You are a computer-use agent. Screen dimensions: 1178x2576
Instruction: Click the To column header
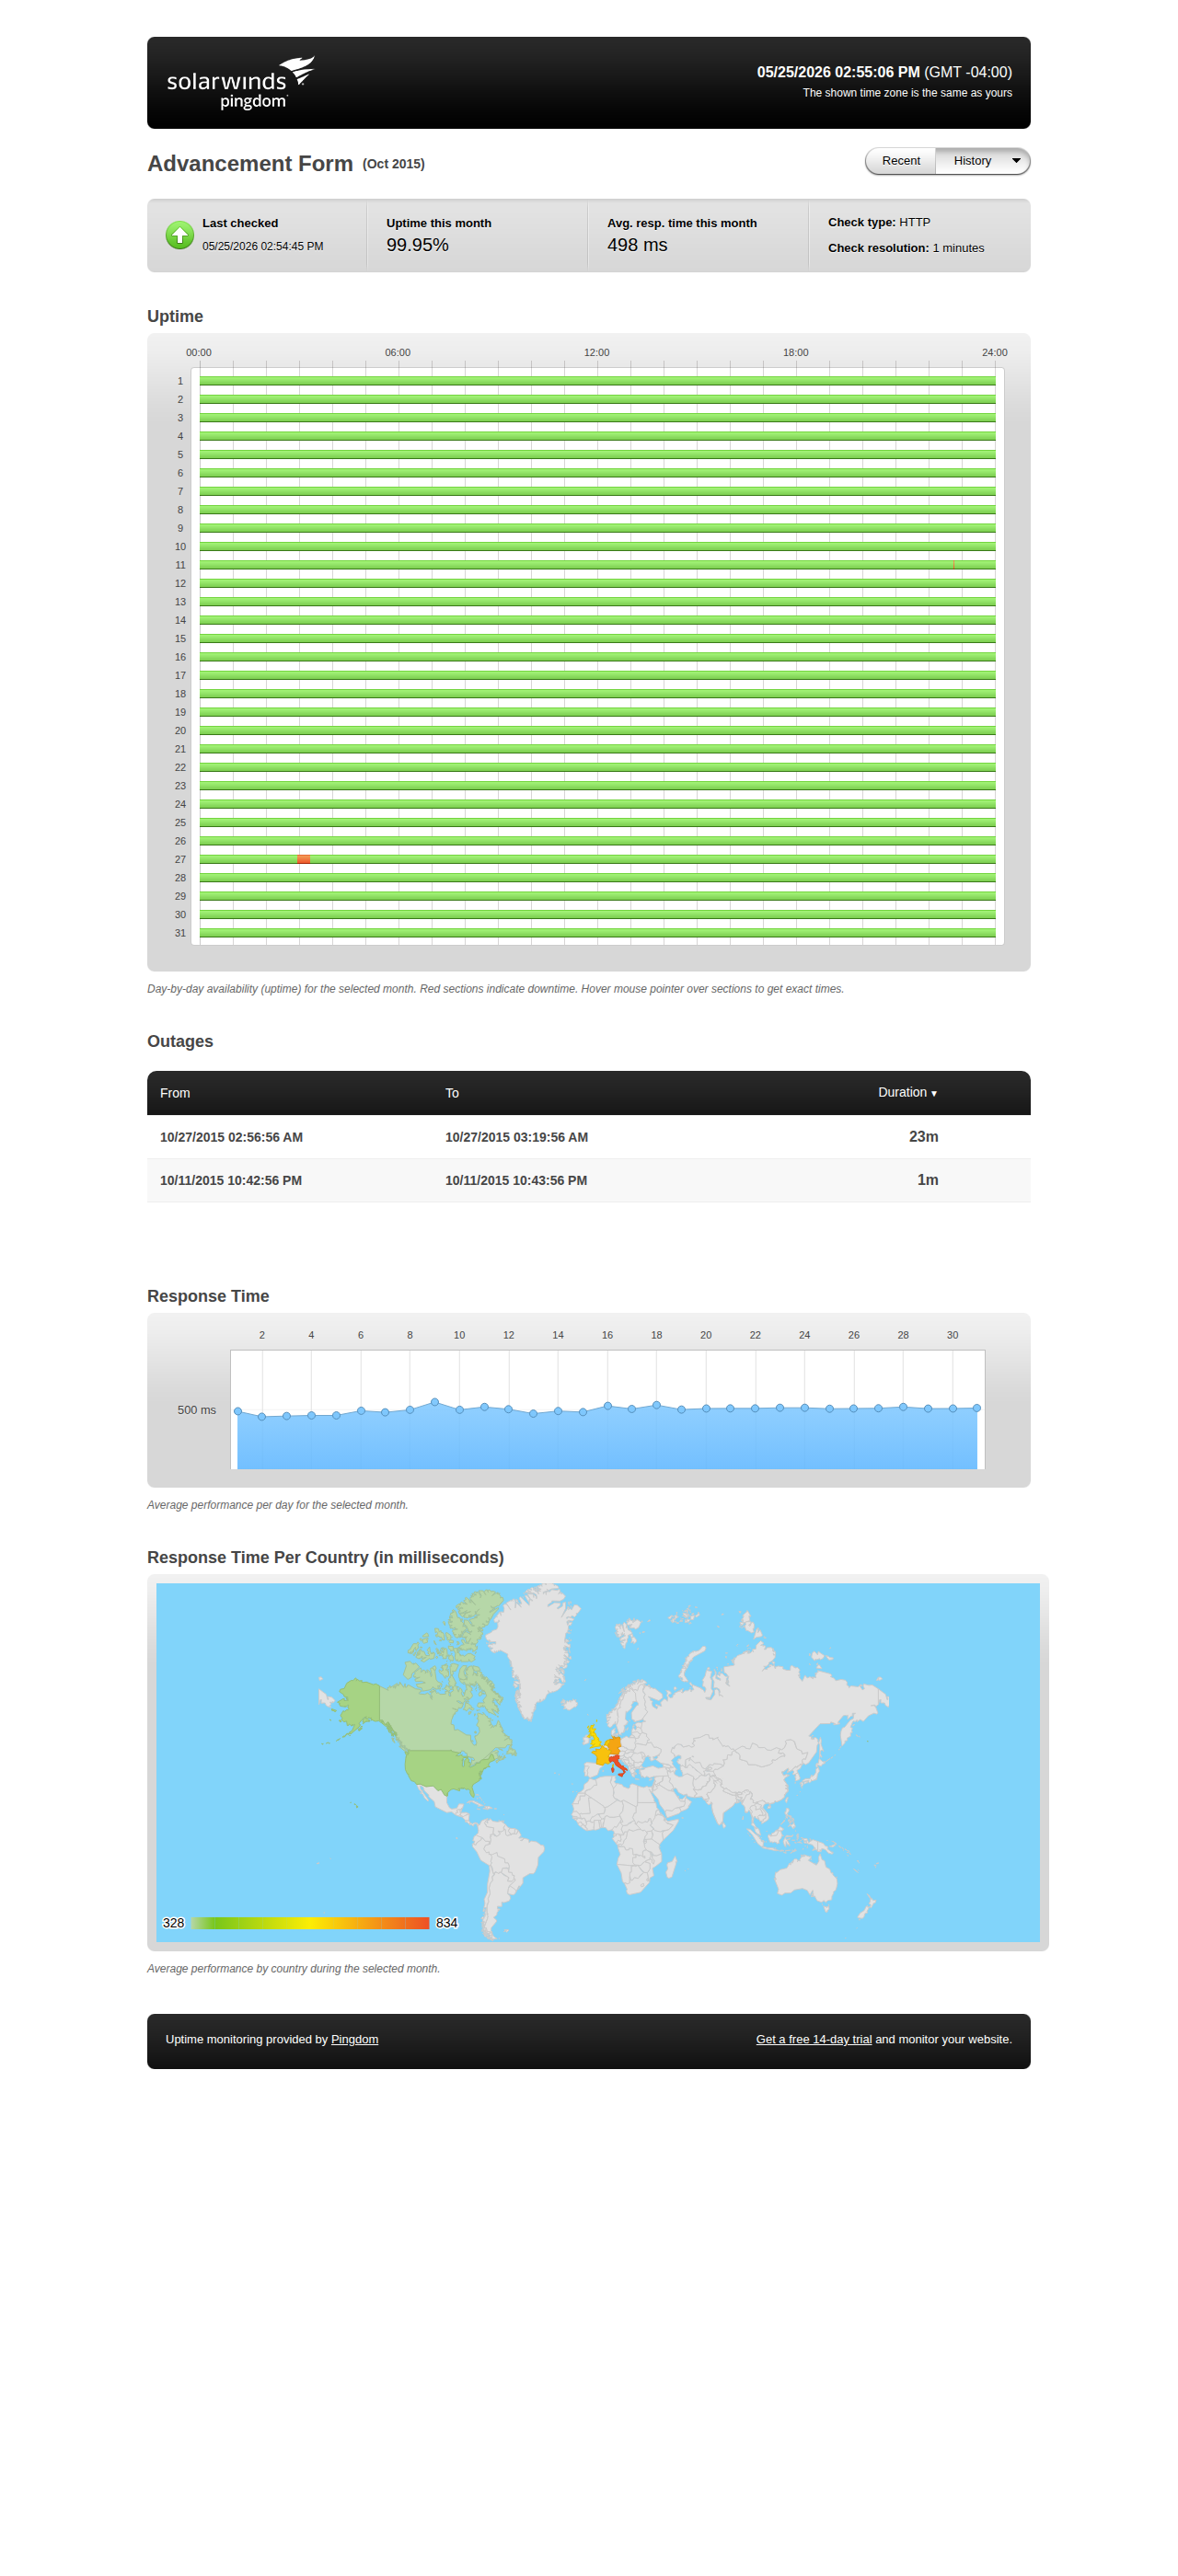pyautogui.click(x=452, y=1093)
